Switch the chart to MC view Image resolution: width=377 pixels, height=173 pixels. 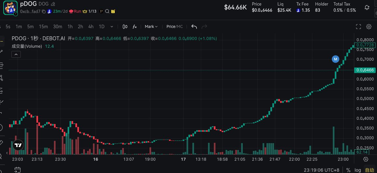[180, 27]
